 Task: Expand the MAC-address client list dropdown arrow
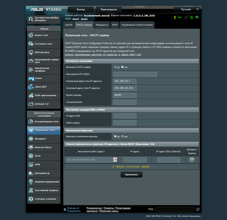116,160
